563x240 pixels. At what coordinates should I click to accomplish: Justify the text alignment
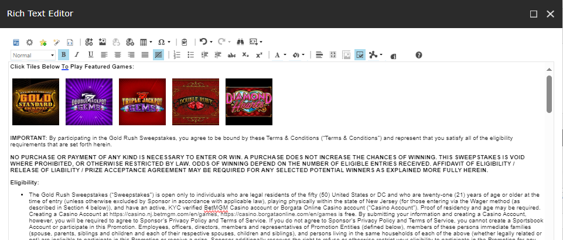click(x=145, y=55)
